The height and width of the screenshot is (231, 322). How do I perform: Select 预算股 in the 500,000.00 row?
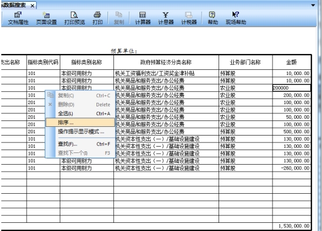pyautogui.click(x=245, y=132)
